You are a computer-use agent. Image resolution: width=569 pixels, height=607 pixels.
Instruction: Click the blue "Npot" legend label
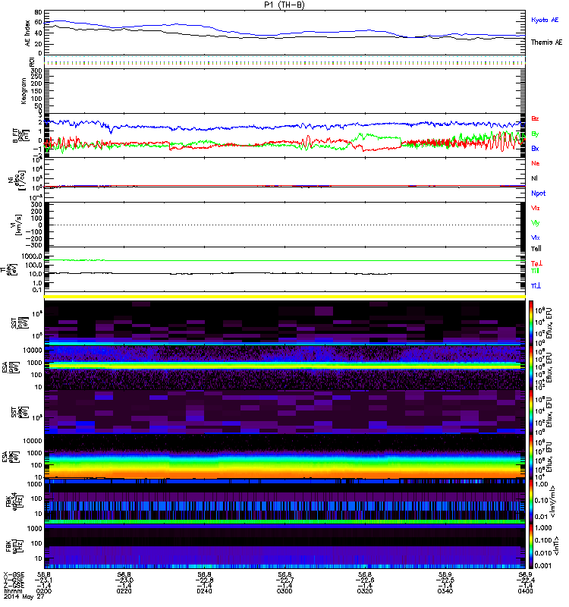pos(539,193)
